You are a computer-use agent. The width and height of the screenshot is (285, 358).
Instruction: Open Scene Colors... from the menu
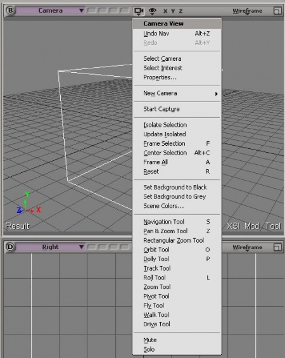tap(177, 206)
